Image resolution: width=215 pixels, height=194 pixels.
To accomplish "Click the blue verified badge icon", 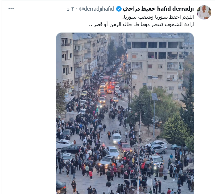I will (119, 9).
